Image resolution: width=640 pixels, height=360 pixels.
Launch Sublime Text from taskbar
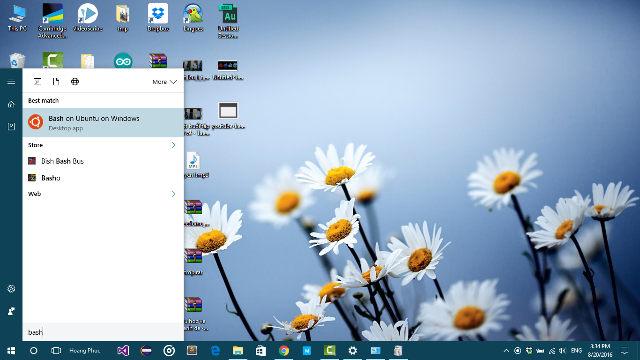coord(192,351)
